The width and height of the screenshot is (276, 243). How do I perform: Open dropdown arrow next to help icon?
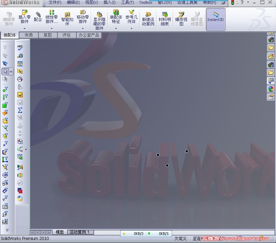(248, 2)
